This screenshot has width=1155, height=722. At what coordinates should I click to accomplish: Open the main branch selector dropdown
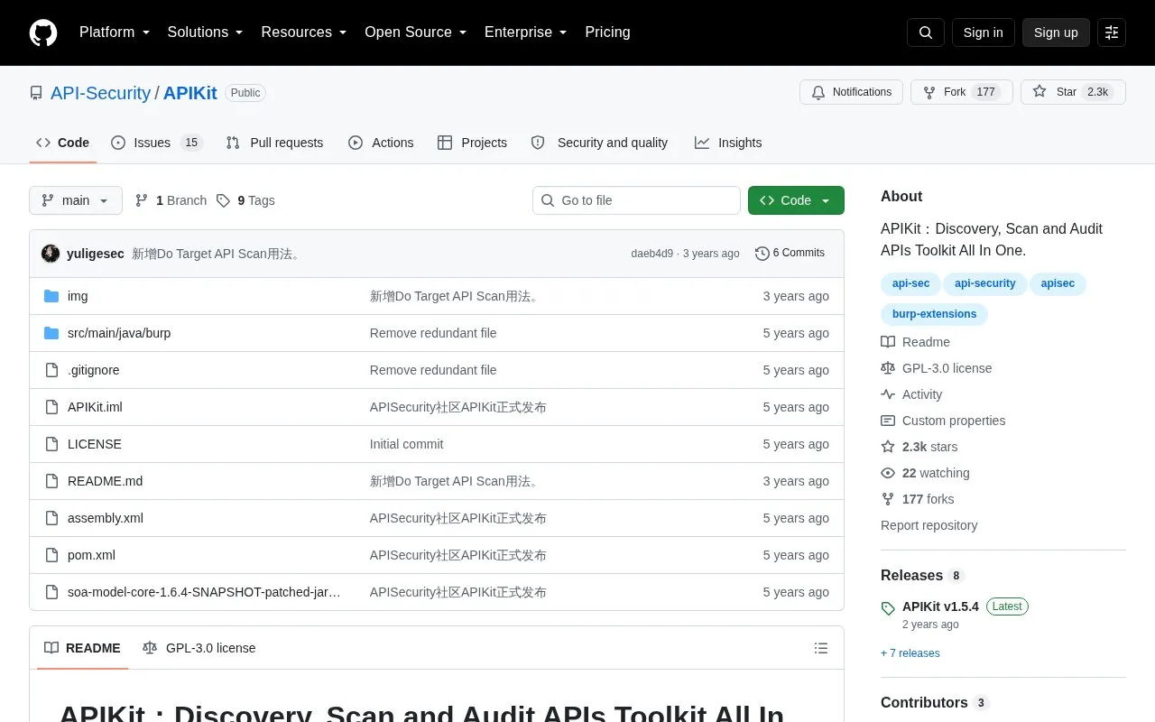click(x=76, y=200)
